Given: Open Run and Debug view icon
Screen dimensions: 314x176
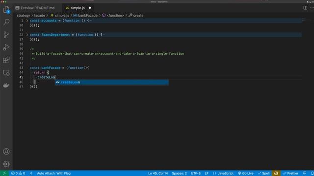Looking at the screenshot, I should 6,47.
